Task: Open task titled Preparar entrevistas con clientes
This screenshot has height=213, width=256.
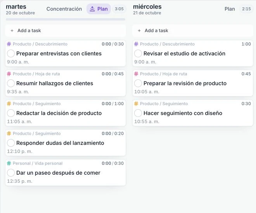Action: (59, 53)
